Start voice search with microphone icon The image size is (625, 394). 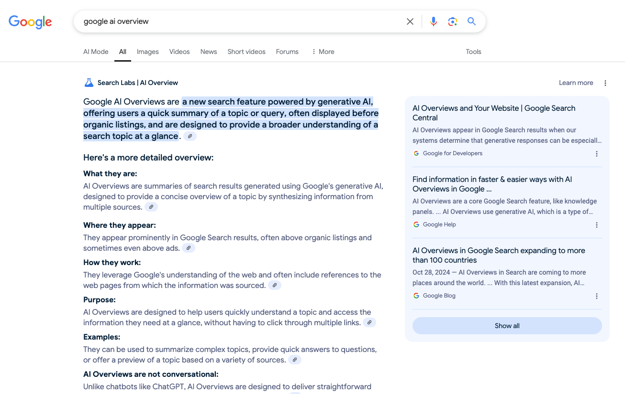[434, 21]
